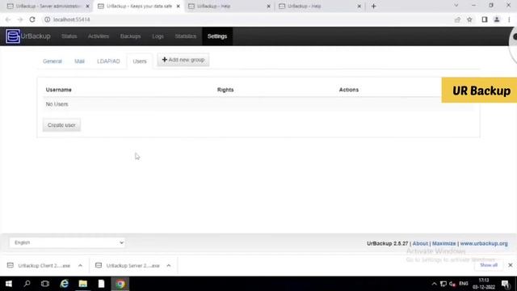
Task: Launch Internet Explorer from the taskbar
Action: click(x=65, y=284)
